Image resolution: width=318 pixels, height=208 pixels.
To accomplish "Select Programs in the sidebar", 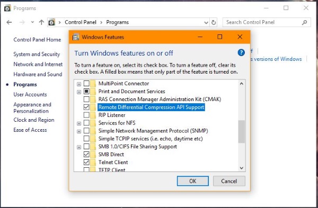I will click(25, 85).
